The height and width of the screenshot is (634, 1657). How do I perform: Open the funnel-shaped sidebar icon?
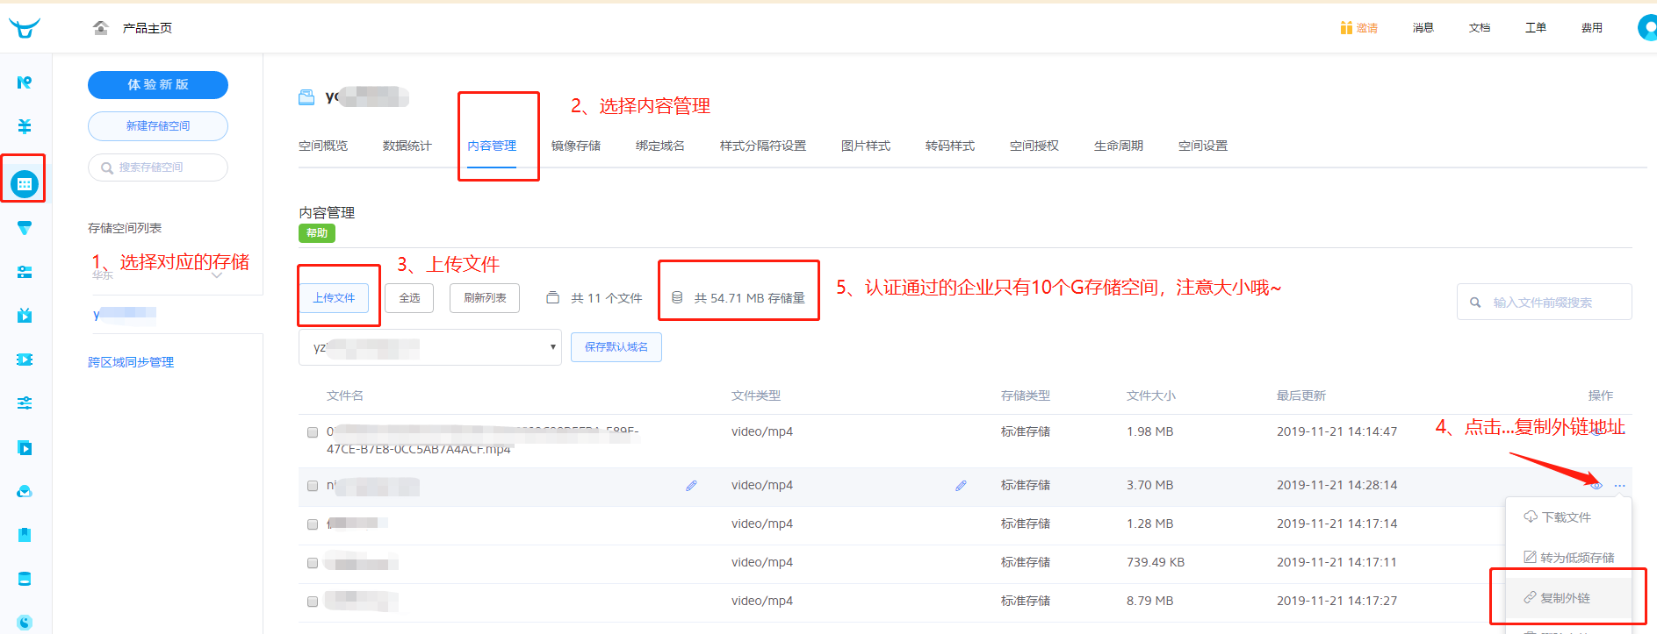coord(25,228)
